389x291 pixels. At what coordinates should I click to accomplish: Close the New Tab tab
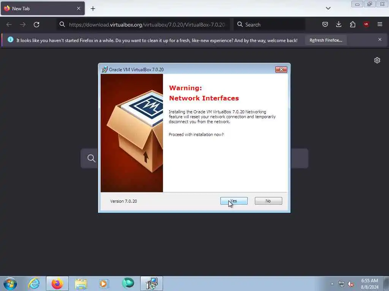click(78, 8)
